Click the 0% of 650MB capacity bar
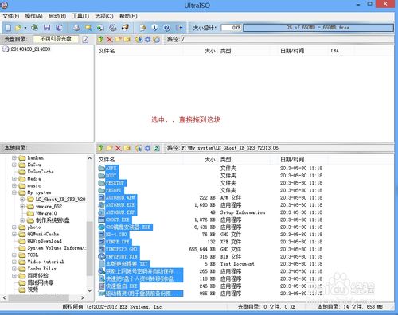 pyautogui.click(x=318, y=28)
